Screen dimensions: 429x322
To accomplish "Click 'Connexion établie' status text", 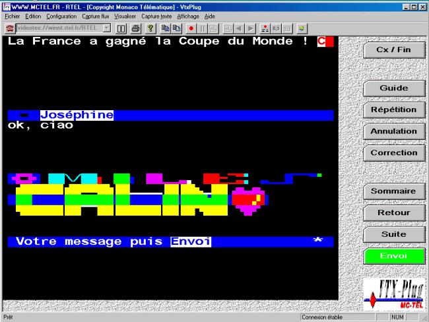I will 322,317.
